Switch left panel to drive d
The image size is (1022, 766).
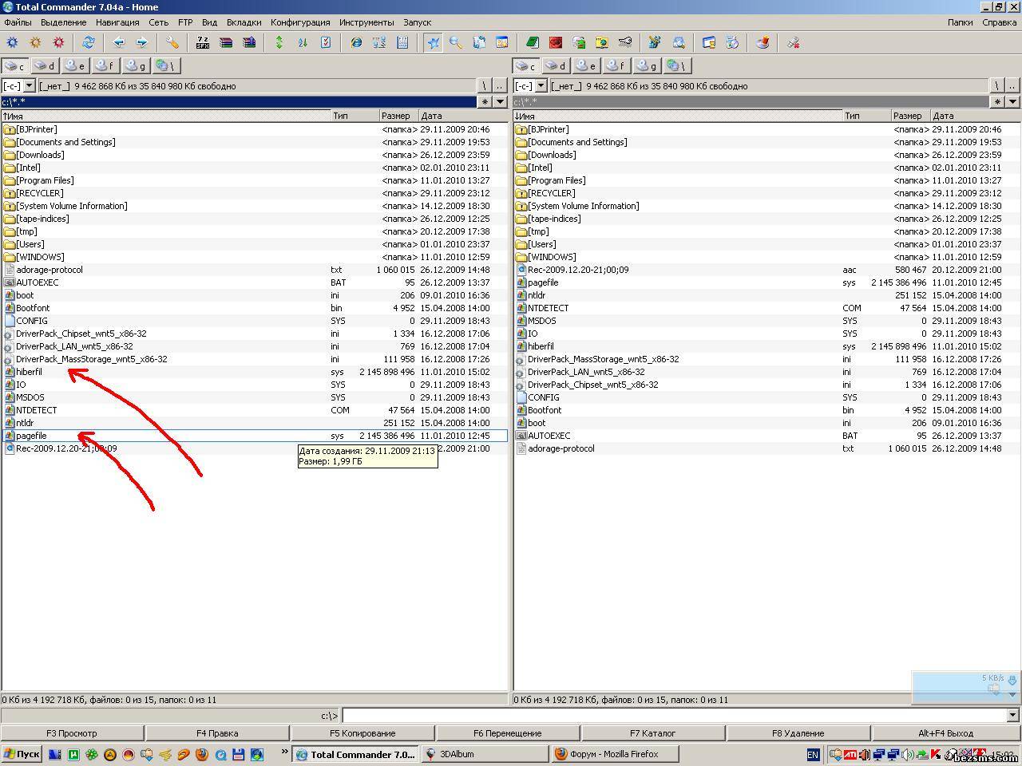(46, 66)
